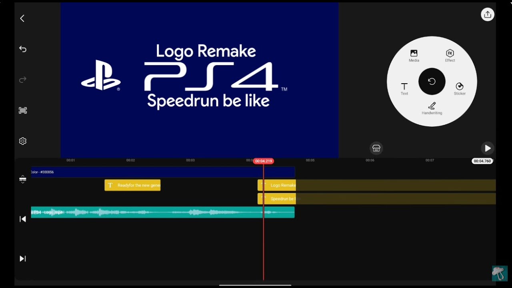512x288 pixels.
Task: Jump to the next clip end
Action: click(x=23, y=259)
